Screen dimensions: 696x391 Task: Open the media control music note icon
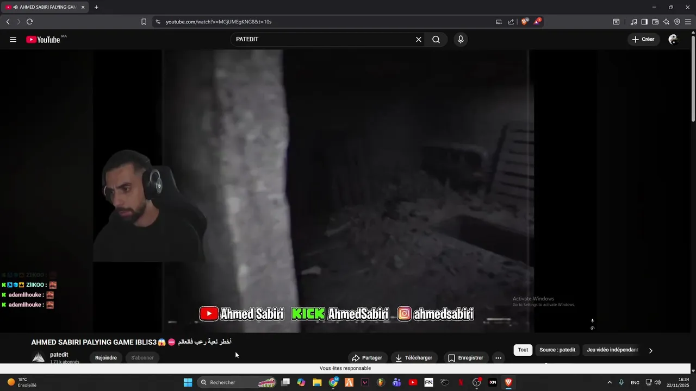point(633,22)
